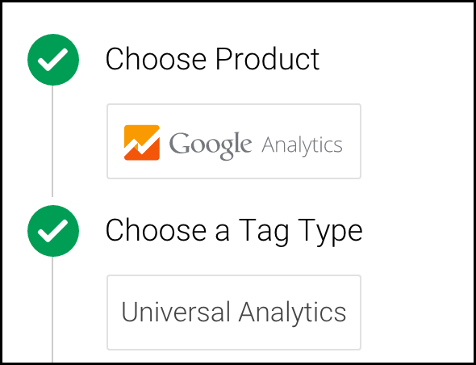Expand the Choose a Tag Type step
This screenshot has height=365, width=476.
(x=234, y=232)
